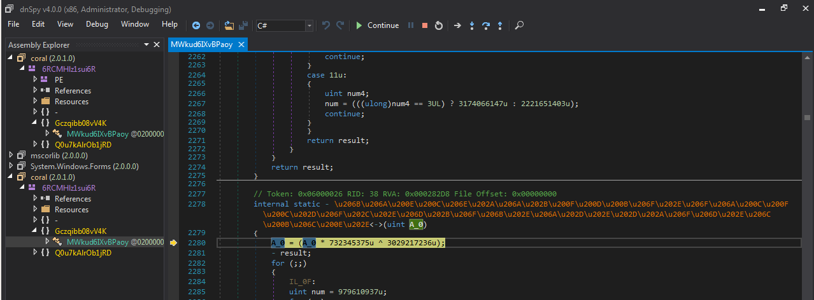This screenshot has width=814, height=300.
Task: Open the Assembly Explorer panel options arrow
Action: (147, 44)
